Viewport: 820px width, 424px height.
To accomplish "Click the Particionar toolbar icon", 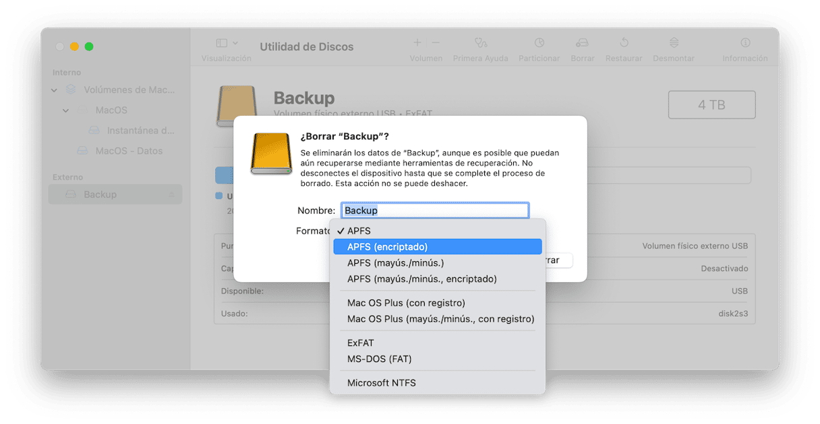I will tap(539, 43).
